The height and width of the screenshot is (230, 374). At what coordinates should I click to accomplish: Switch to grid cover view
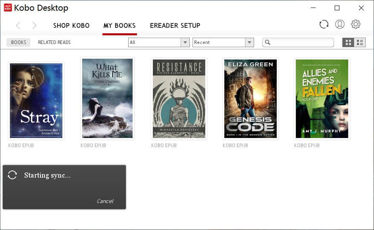tap(348, 42)
